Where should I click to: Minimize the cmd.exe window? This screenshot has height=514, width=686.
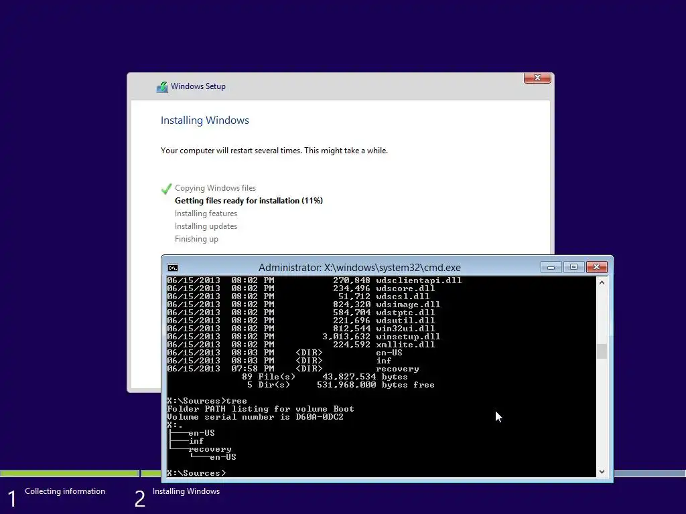pyautogui.click(x=551, y=267)
